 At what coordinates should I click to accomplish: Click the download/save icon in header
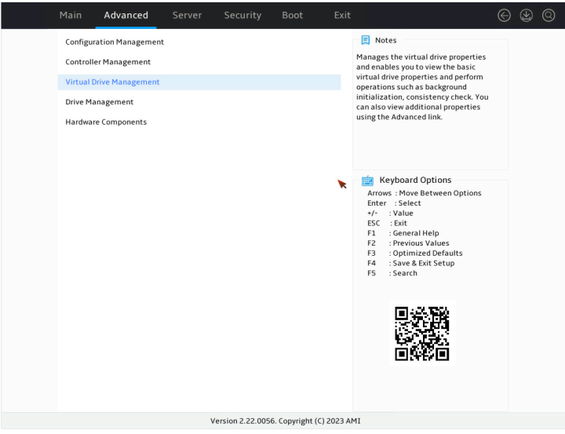point(526,15)
